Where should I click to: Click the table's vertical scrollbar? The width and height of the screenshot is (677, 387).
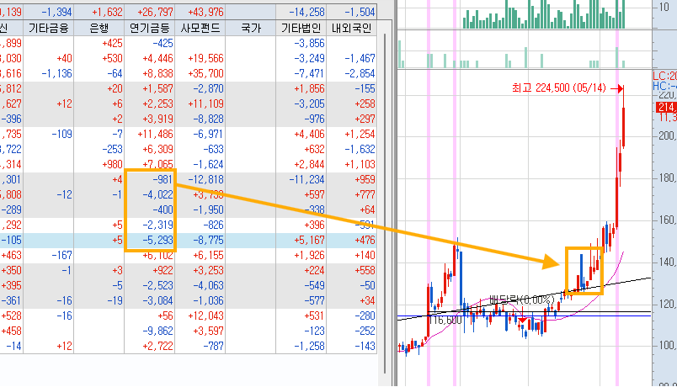[384, 203]
